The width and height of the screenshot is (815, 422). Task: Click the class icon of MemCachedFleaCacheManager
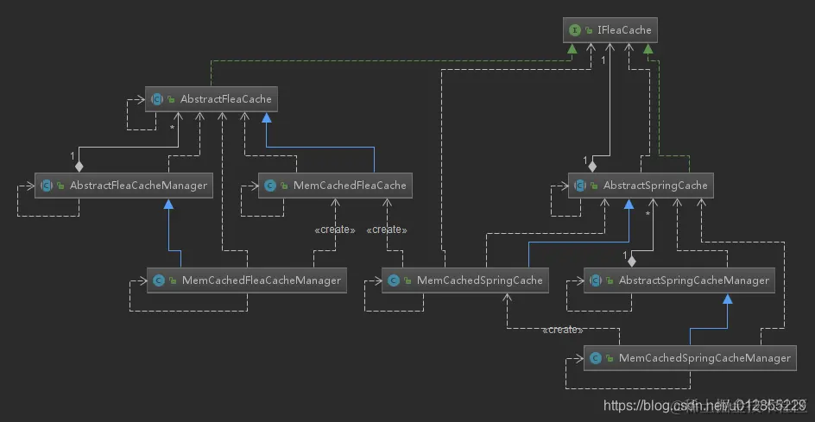click(x=158, y=280)
